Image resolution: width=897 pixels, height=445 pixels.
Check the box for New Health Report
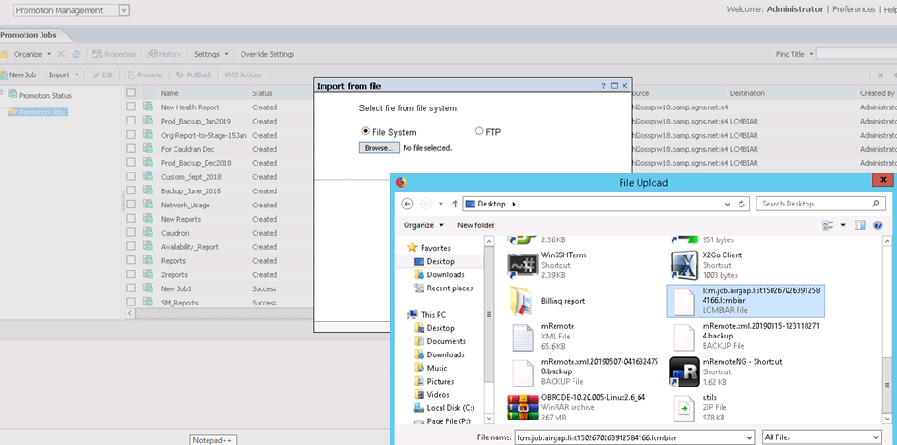pos(131,107)
